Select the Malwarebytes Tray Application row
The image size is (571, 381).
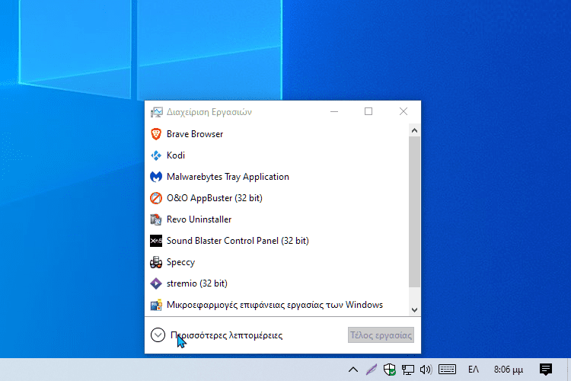(x=277, y=177)
